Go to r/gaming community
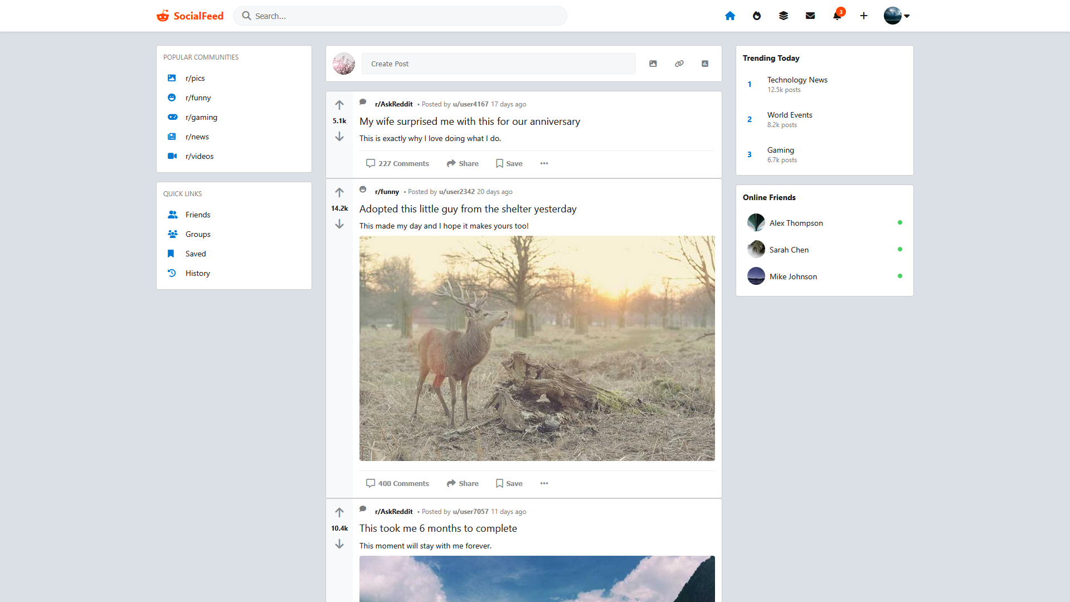 click(x=201, y=117)
